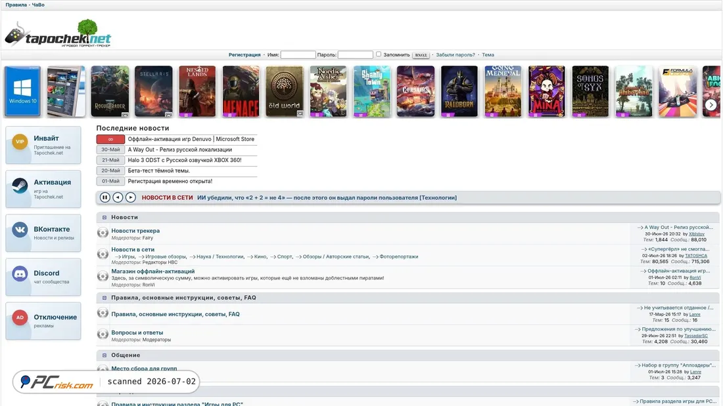Open the ЧаВо top link
Viewport: 723px width, 406px height.
pos(38,5)
